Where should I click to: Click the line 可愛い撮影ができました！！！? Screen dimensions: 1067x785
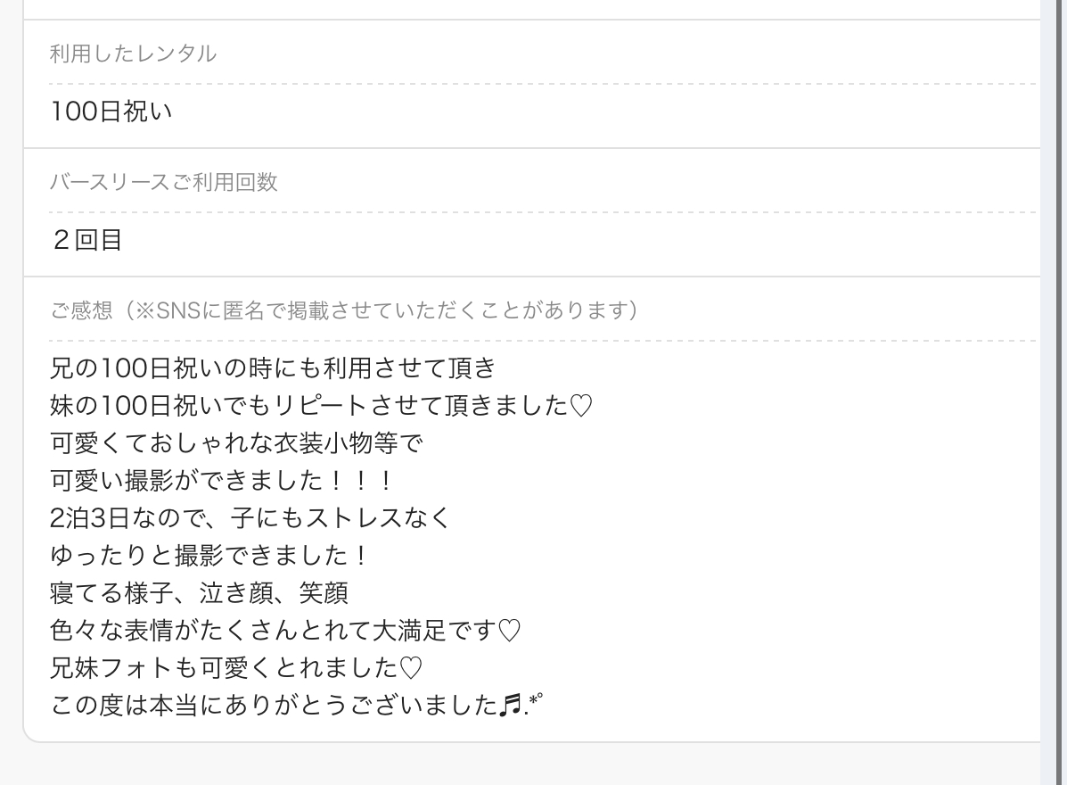223,482
